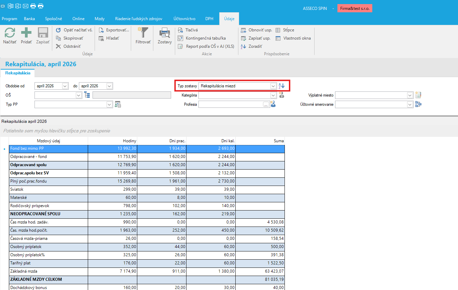Open Zostavy reports tool
The width and height of the screenshot is (458, 290).
pyautogui.click(x=165, y=35)
